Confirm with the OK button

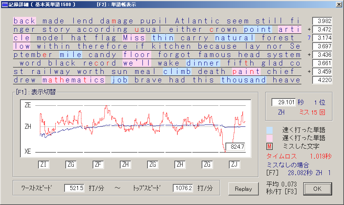[x=318, y=189]
